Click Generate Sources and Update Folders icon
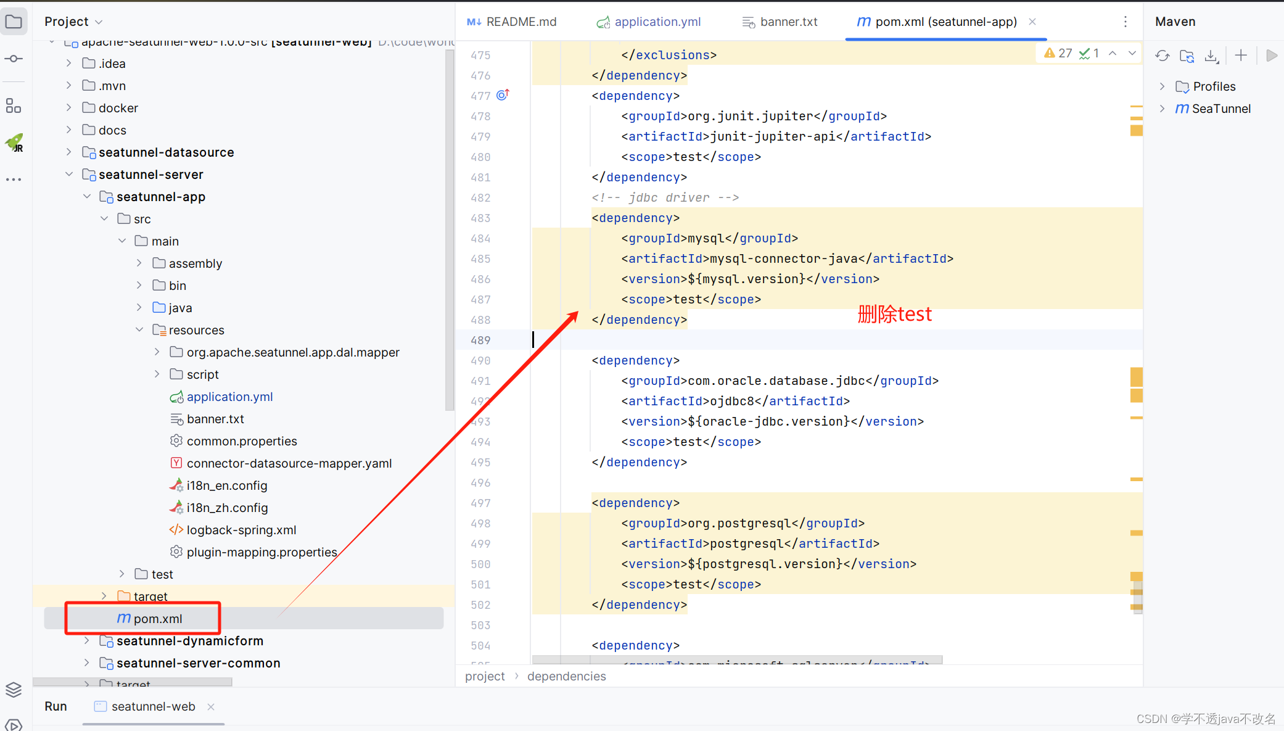 point(1187,56)
